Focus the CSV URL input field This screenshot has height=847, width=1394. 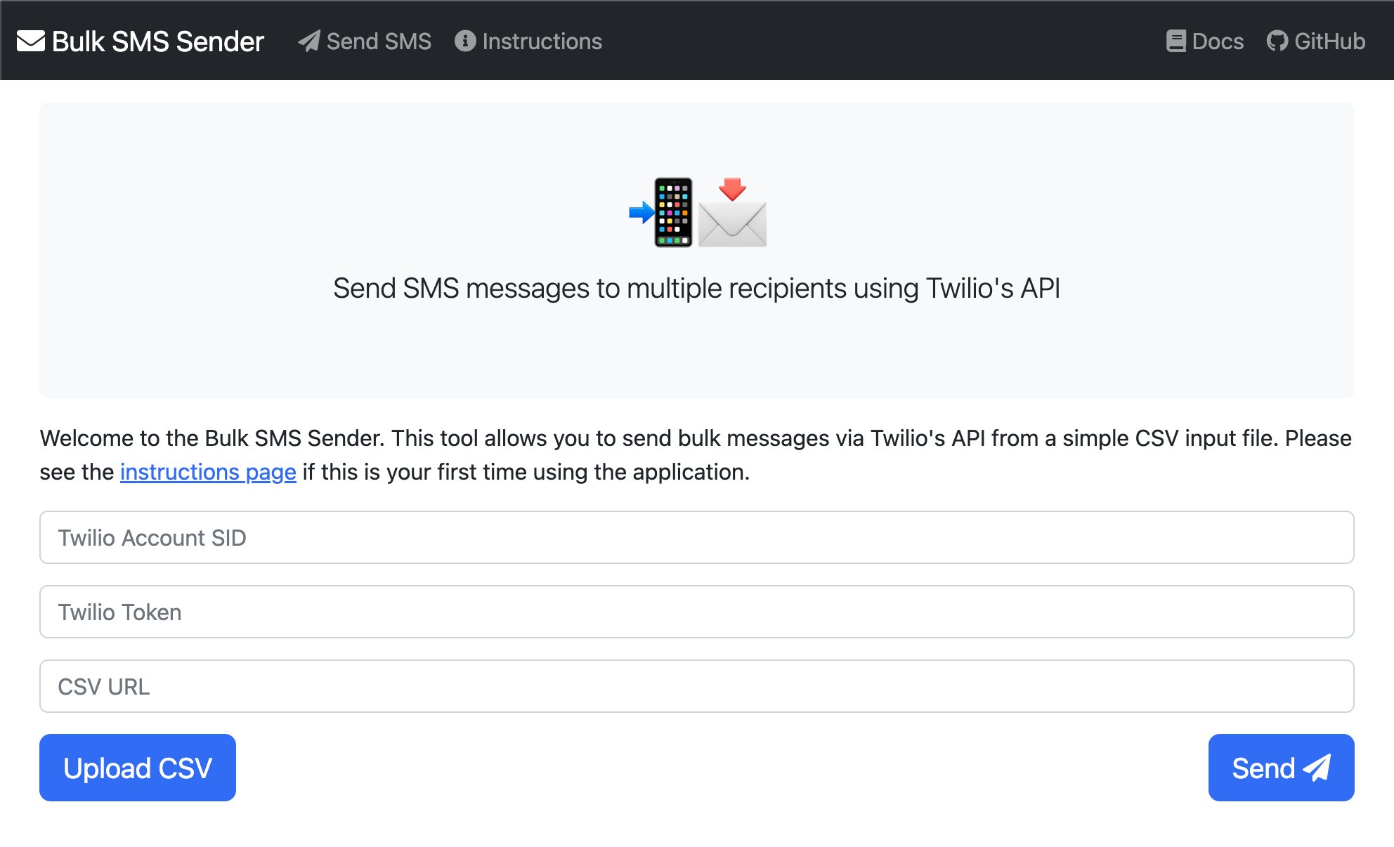click(696, 686)
